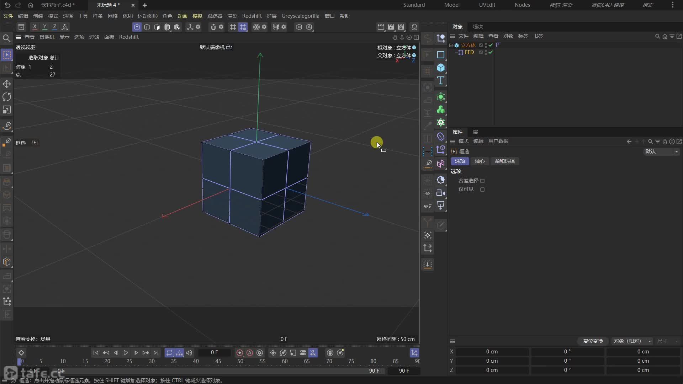This screenshot has height=384, width=683.
Task: Add a Text spline object
Action: (x=441, y=81)
